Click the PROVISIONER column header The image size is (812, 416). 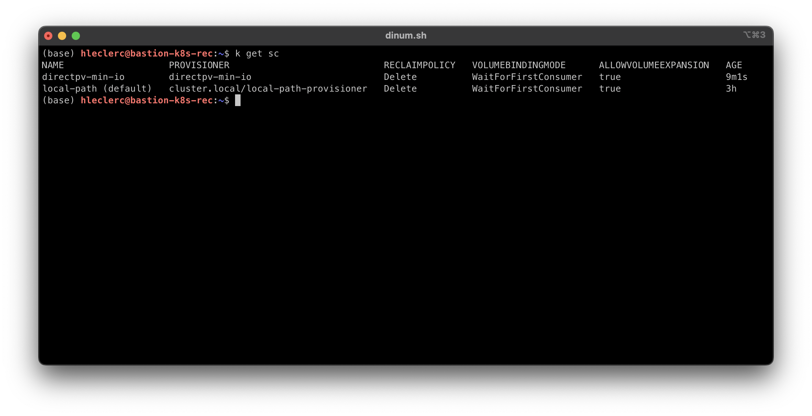(199, 65)
